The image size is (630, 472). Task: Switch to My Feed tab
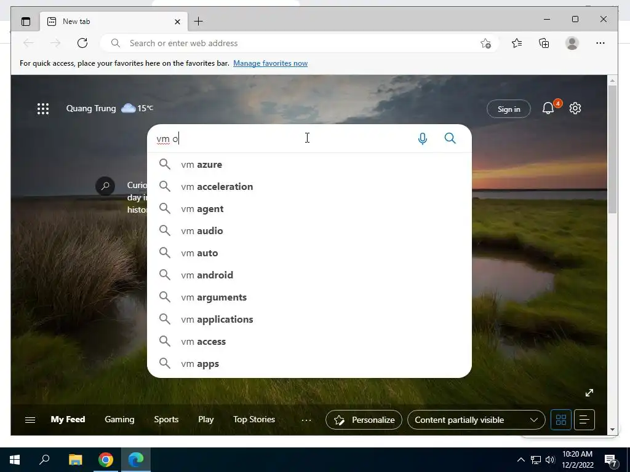68,419
